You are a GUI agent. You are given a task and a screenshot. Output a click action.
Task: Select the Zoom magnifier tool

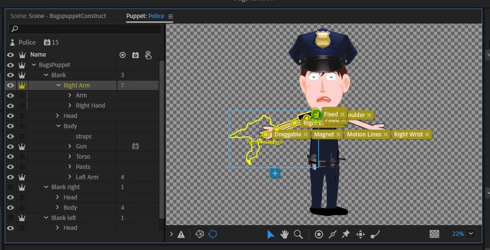click(298, 235)
